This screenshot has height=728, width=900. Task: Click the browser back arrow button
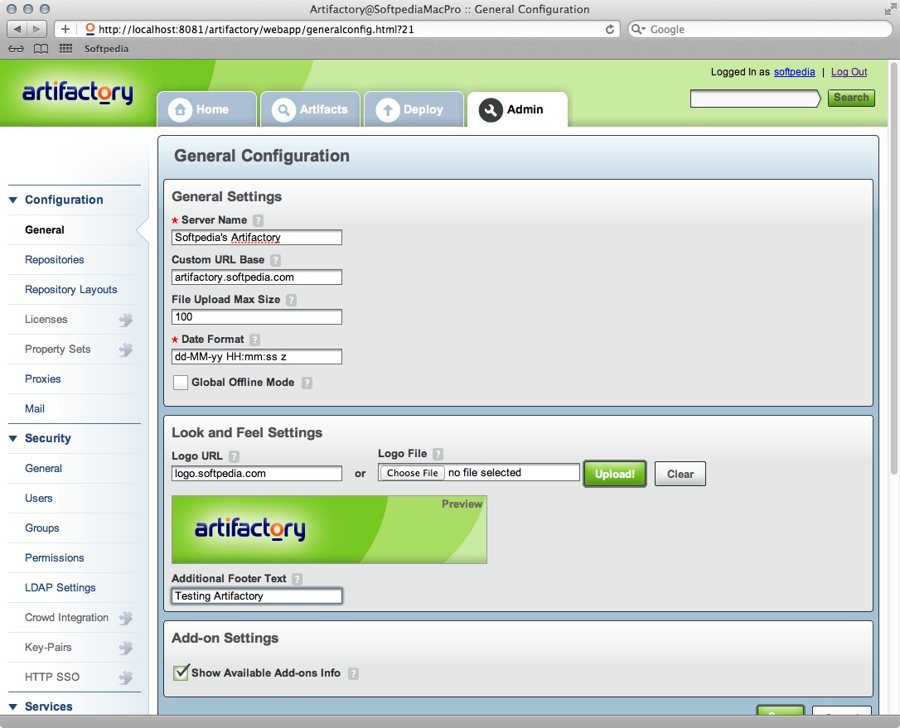(17, 29)
